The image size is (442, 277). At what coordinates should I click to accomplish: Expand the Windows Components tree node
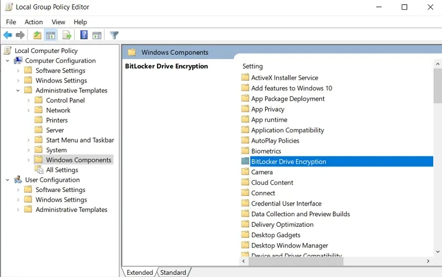click(29, 160)
